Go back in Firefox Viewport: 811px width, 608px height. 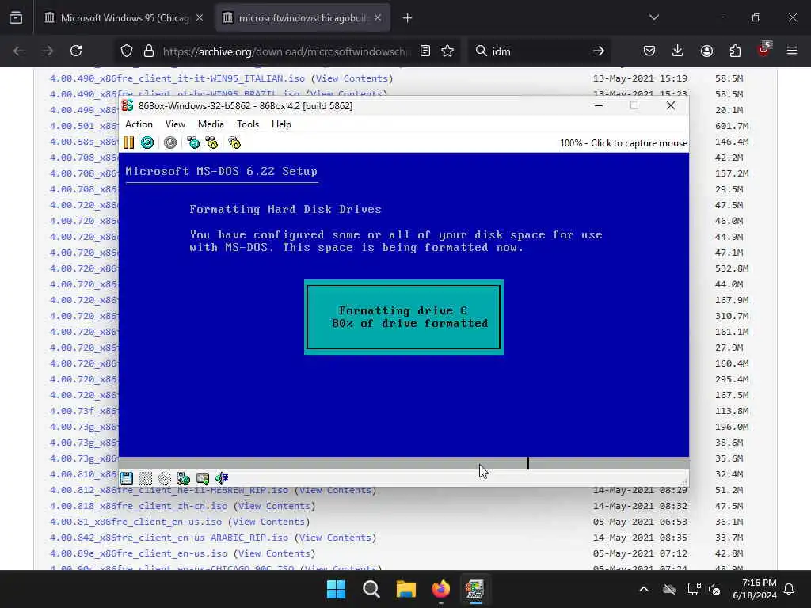(19, 51)
